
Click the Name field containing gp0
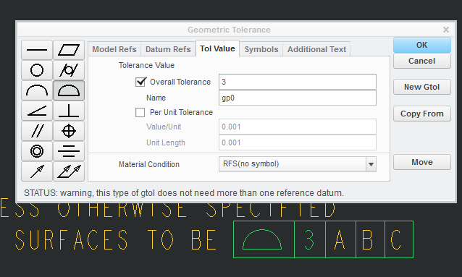[298, 98]
